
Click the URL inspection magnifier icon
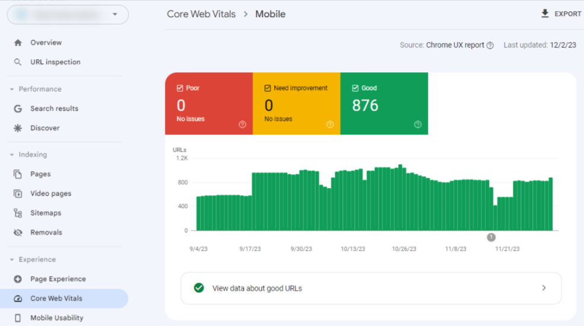[18, 62]
